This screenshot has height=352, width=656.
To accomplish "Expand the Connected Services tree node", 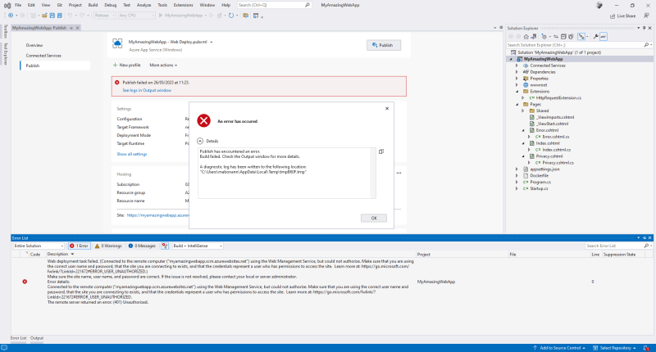I will (517, 65).
